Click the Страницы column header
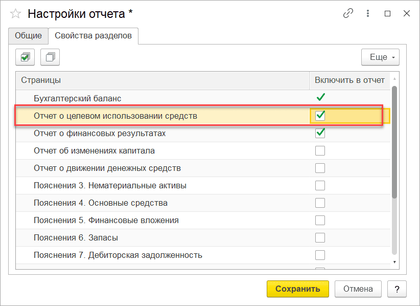This screenshot has height=306, width=420. (162, 80)
